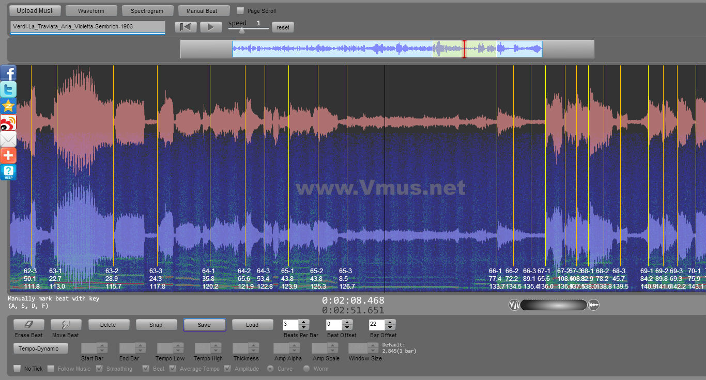Click the orange plus share icon
The width and height of the screenshot is (706, 380).
coord(8,155)
